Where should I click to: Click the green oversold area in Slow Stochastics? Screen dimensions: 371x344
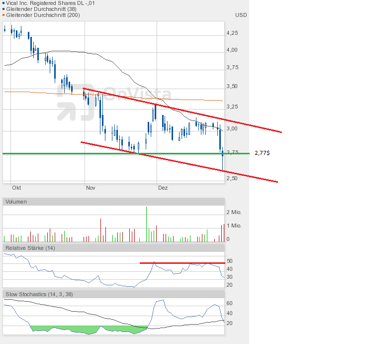coord(89,330)
